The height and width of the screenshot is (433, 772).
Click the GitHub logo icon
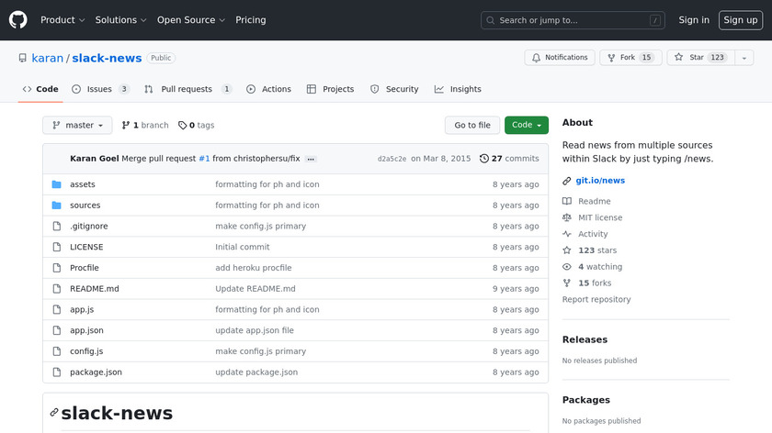[x=18, y=19]
